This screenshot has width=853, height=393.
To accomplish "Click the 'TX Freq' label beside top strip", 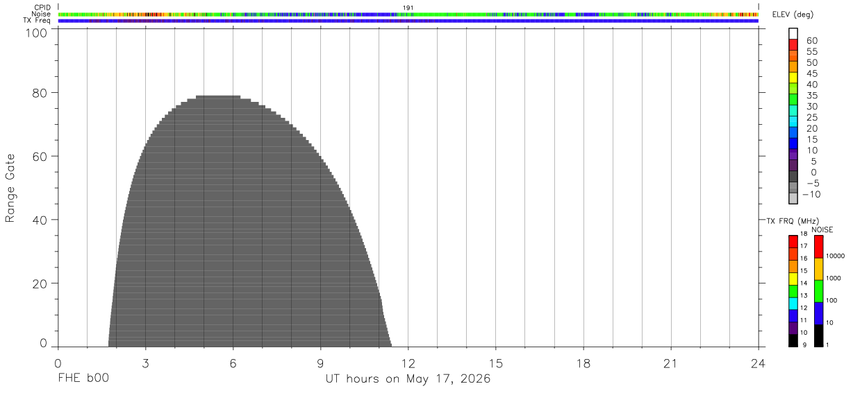I will pos(38,21).
